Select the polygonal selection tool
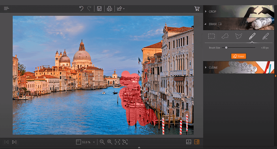Screen dimensions: 277x149 pyautogui.click(x=238, y=36)
